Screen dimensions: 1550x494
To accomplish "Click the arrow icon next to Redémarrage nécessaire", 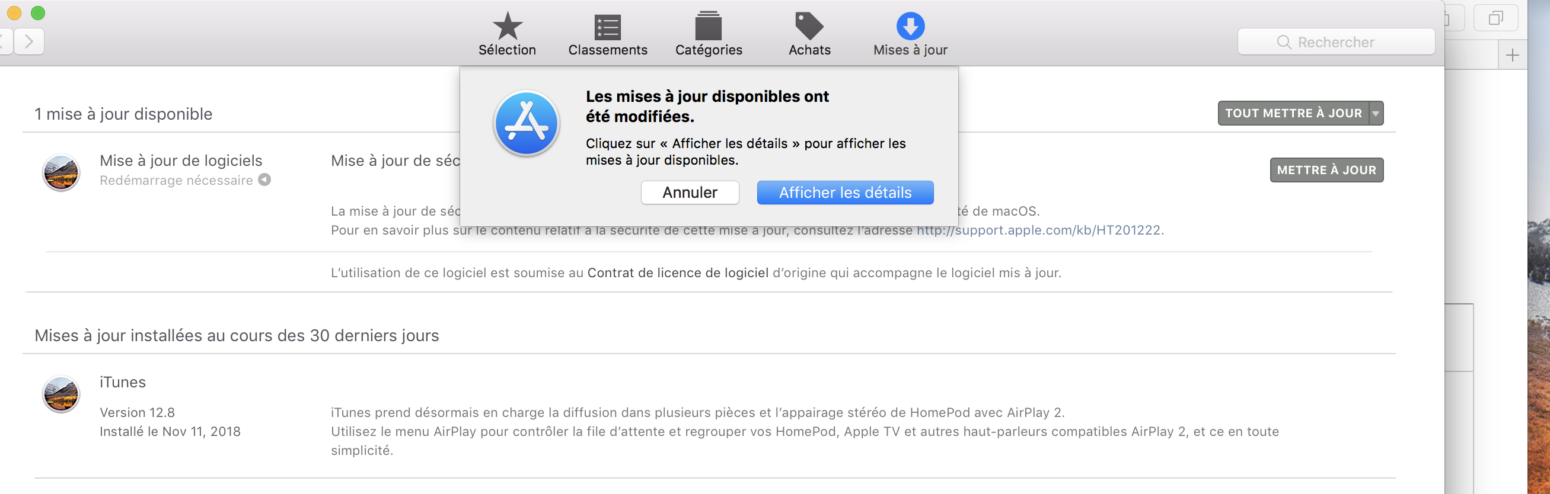I will click(264, 179).
